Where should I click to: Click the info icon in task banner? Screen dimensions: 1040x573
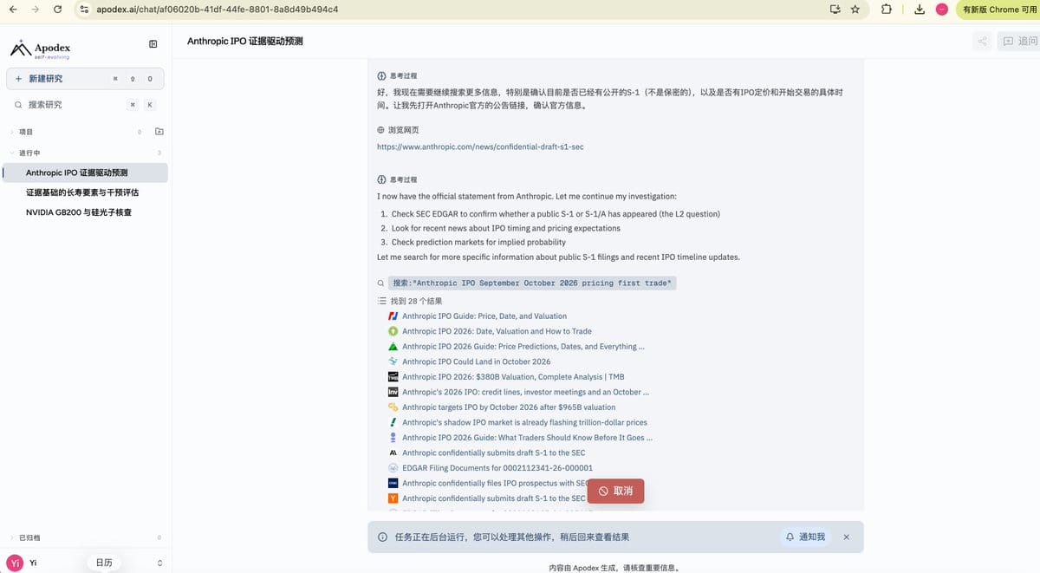coord(382,537)
